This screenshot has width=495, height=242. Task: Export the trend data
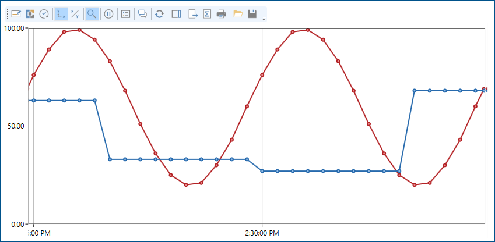click(x=193, y=14)
